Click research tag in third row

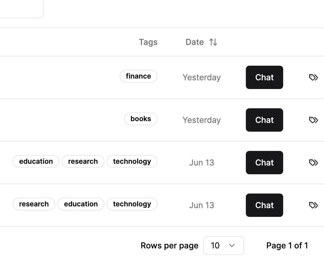tap(83, 161)
